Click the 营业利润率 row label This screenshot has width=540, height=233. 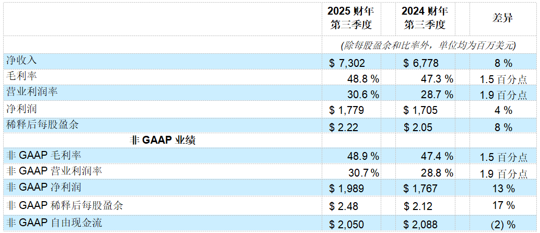point(31,92)
